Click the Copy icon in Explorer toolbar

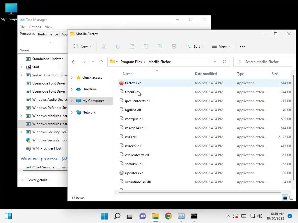pyautogui.click(x=118, y=46)
